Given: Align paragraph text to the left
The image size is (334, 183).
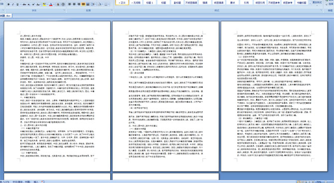Looking at the screenshot, I should pyautogui.click(x=69, y=4).
